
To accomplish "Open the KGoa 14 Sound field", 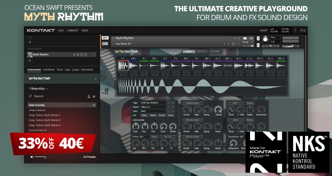I will [x=153, y=107].
